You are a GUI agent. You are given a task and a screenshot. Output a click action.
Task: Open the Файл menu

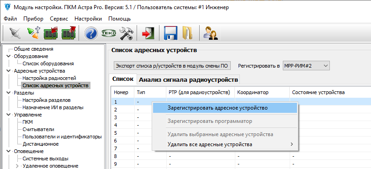tap(10, 19)
